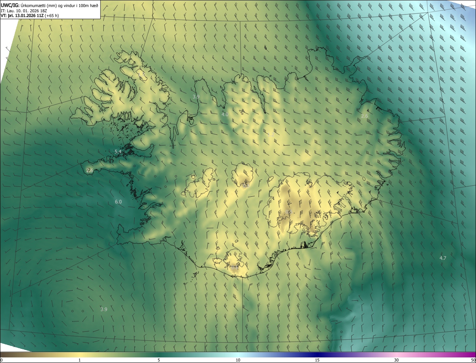Click the 2.6 label in northeast Iceland
The image size is (476, 363).
pos(364,116)
